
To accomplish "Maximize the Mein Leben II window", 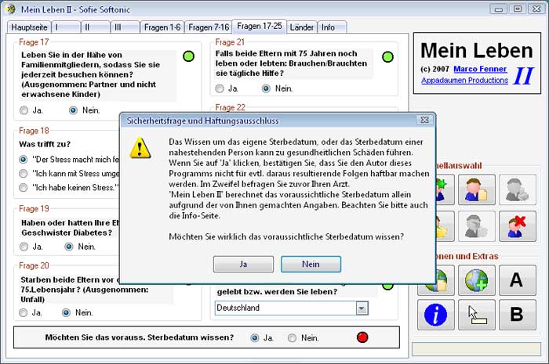I will click(x=518, y=9).
